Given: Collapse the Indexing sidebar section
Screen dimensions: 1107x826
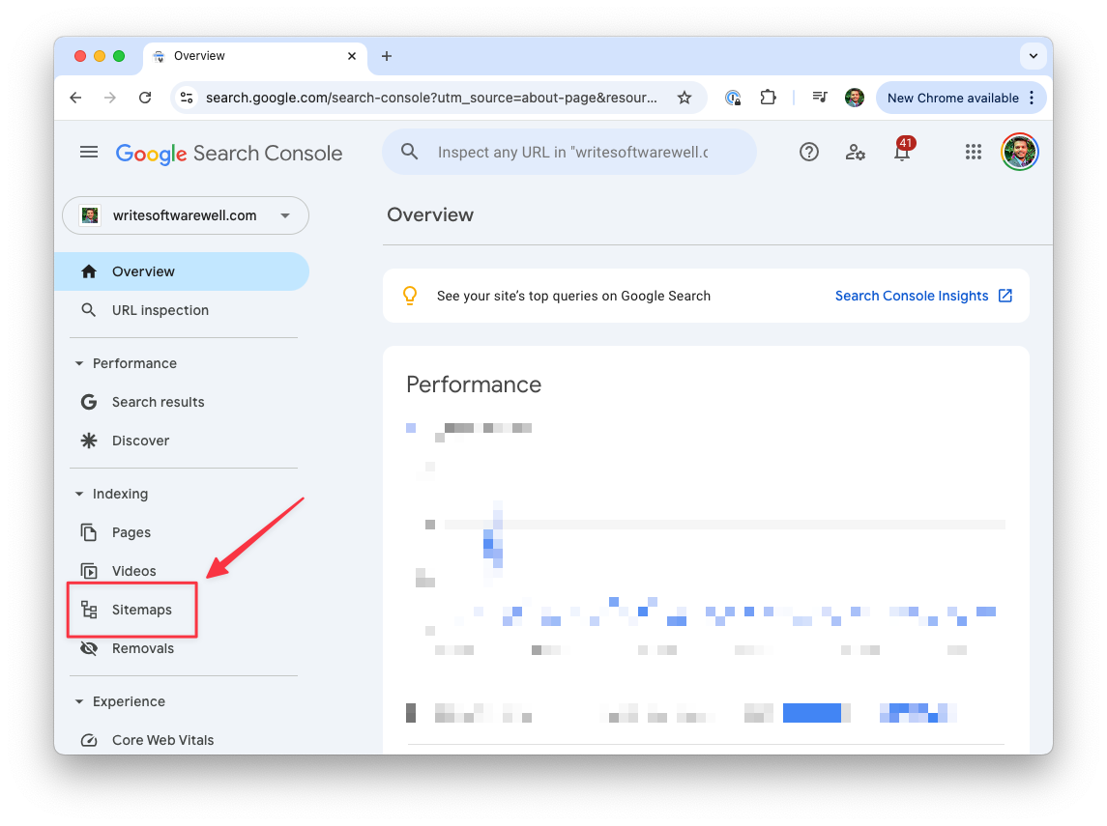Looking at the screenshot, I should click(79, 494).
